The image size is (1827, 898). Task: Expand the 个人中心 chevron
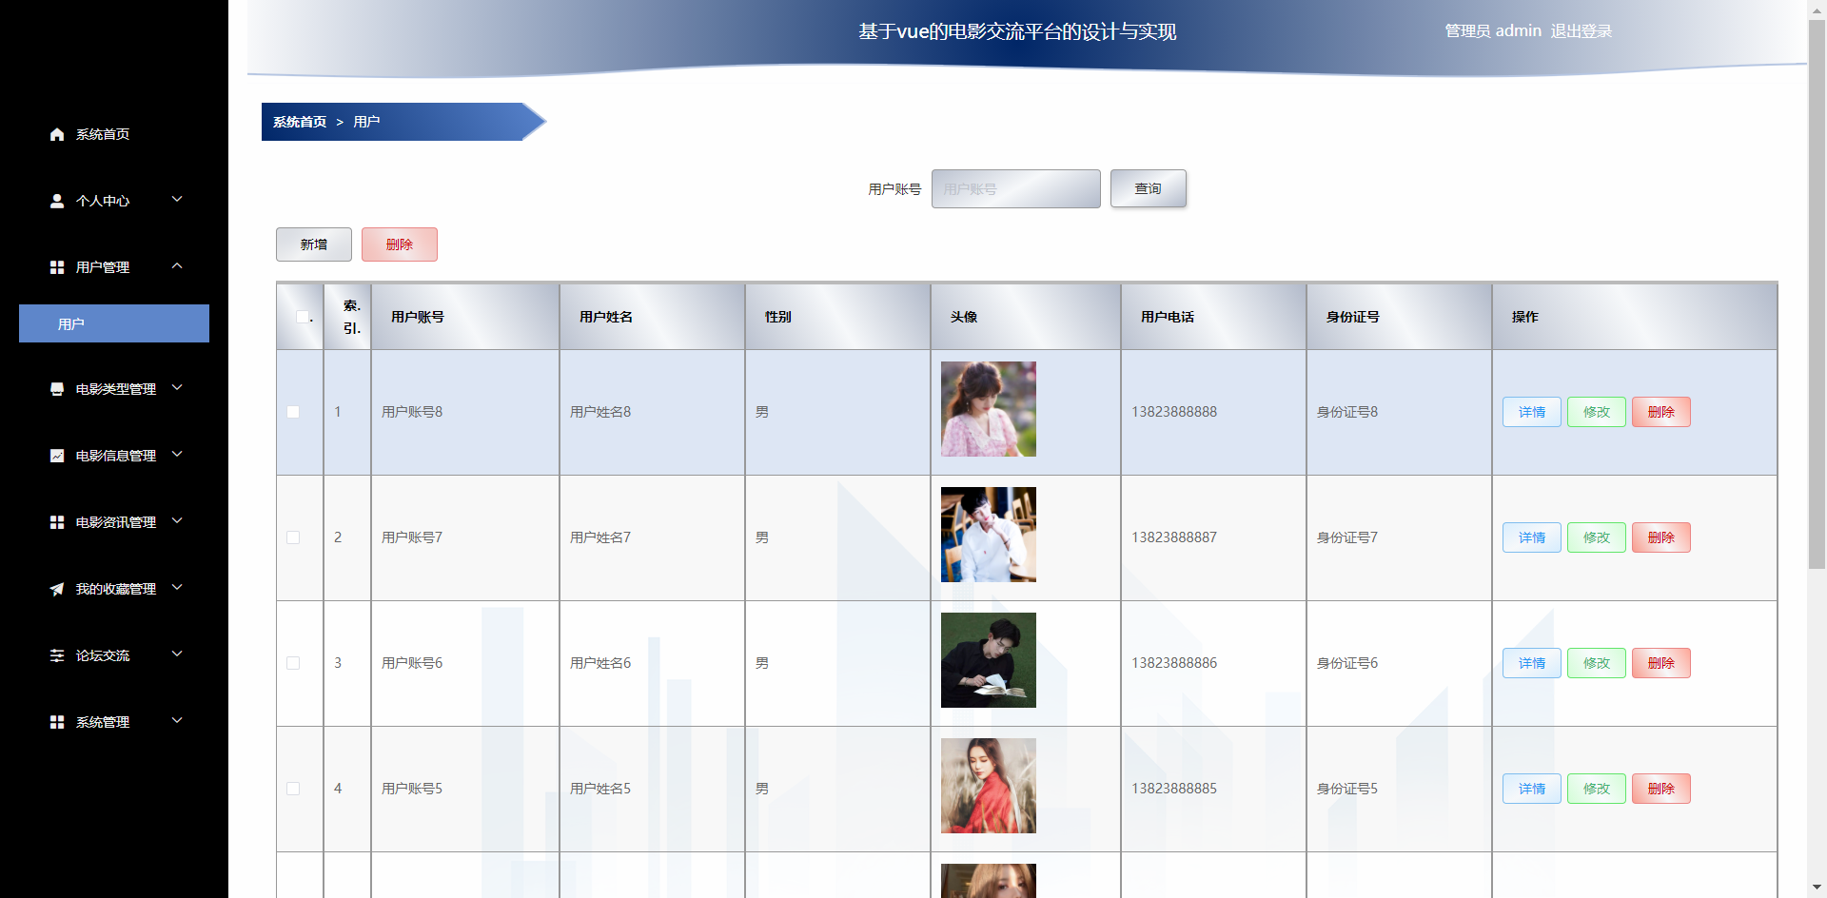point(177,200)
